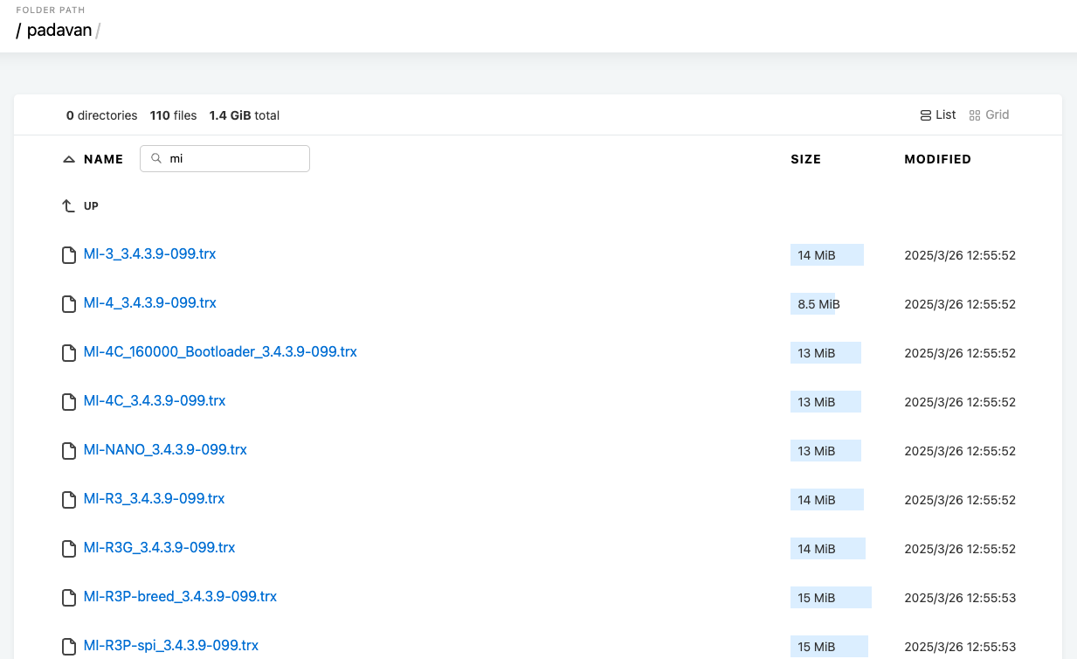Screen dimensions: 1077x659
Task: Click the file icon beside MI-3_3.4.3.9-099.trx
Action: point(68,255)
